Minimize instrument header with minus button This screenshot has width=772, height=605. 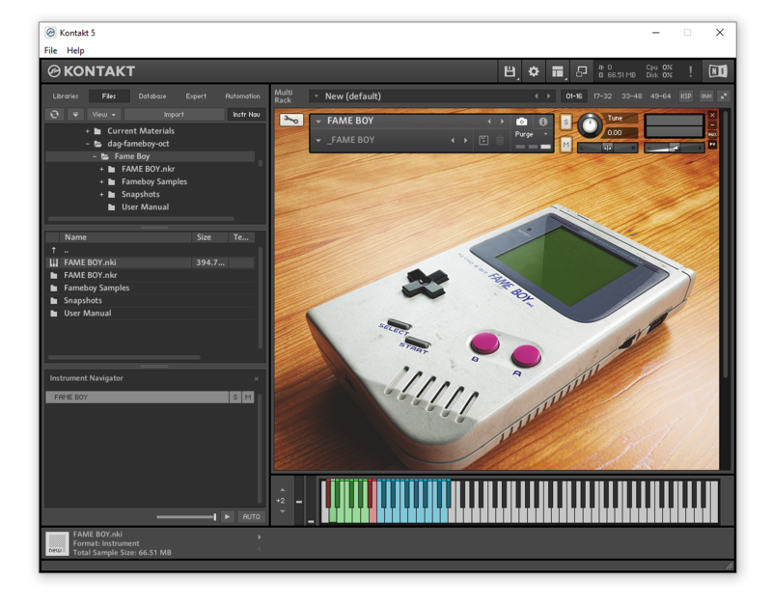click(712, 125)
